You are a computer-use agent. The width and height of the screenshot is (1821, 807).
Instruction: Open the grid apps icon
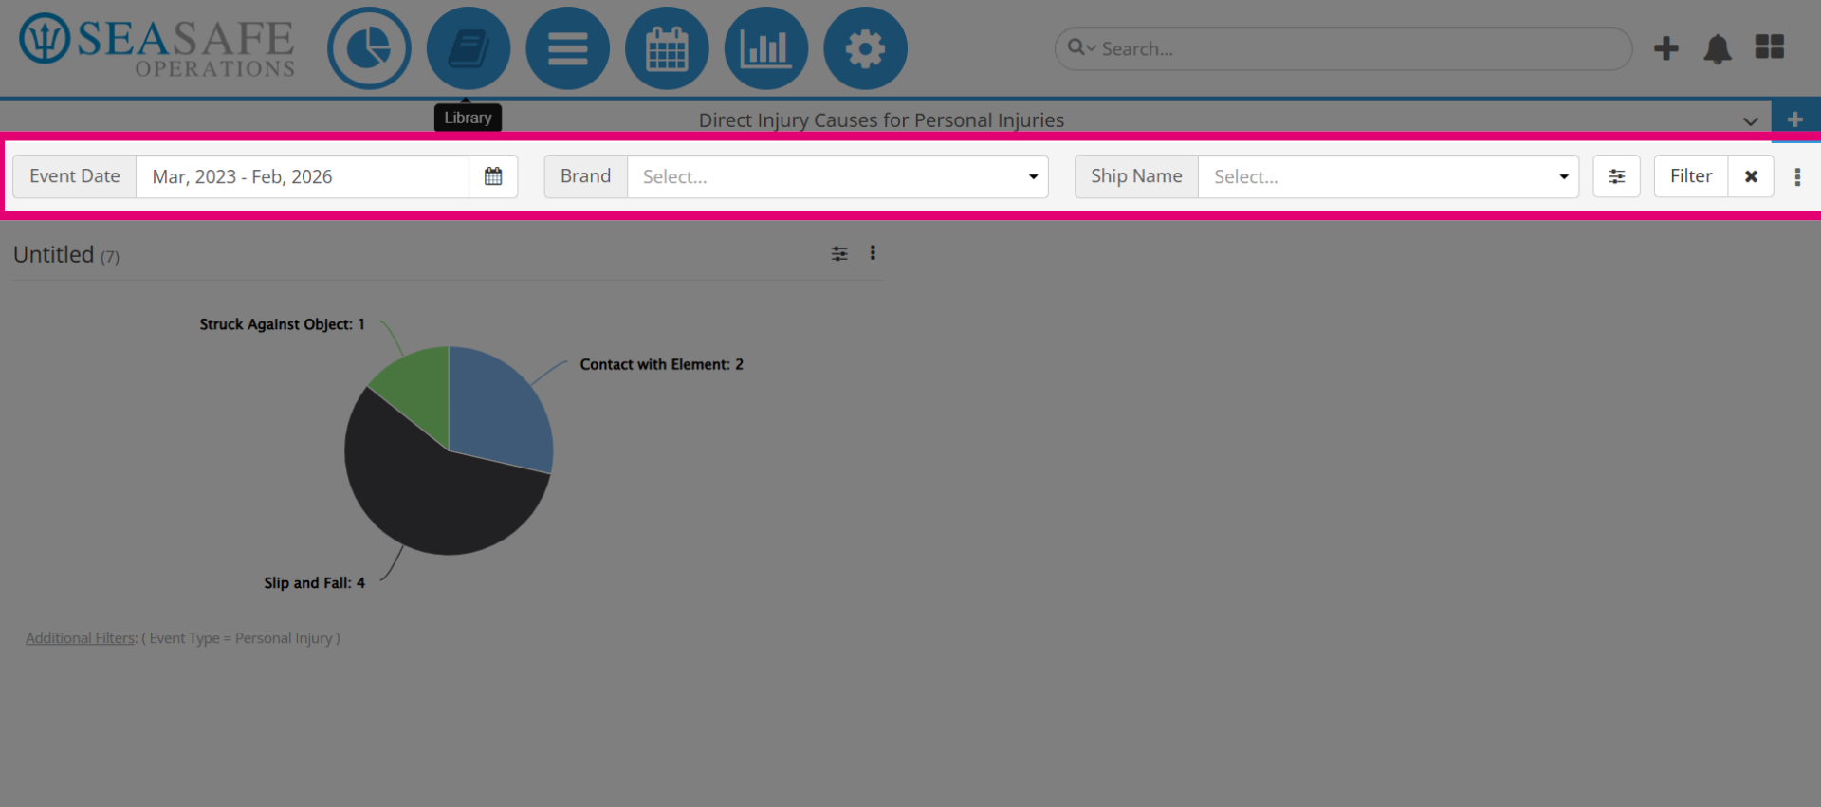pos(1770,47)
